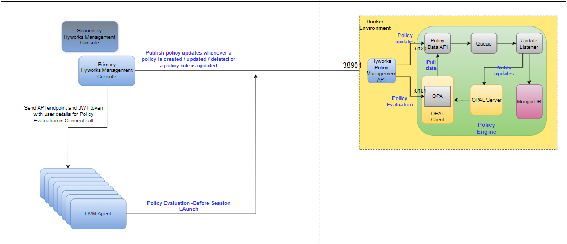
Task: Click the Primary Hyworks Management Console box
Action: 107,70
